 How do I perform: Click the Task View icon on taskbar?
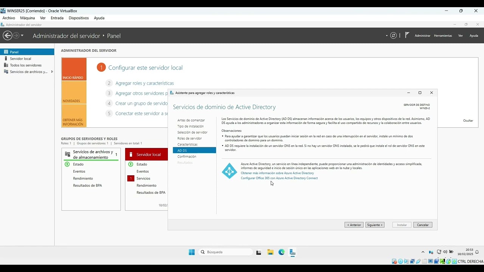point(259,252)
